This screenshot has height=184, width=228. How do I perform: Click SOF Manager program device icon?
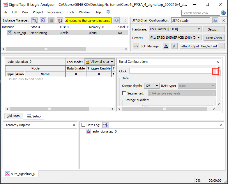pyautogui.click(x=166, y=46)
